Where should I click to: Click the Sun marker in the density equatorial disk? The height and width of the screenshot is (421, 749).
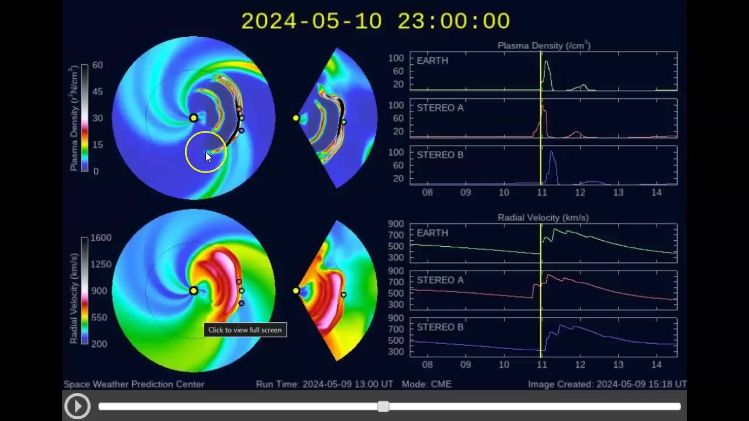[x=194, y=118]
